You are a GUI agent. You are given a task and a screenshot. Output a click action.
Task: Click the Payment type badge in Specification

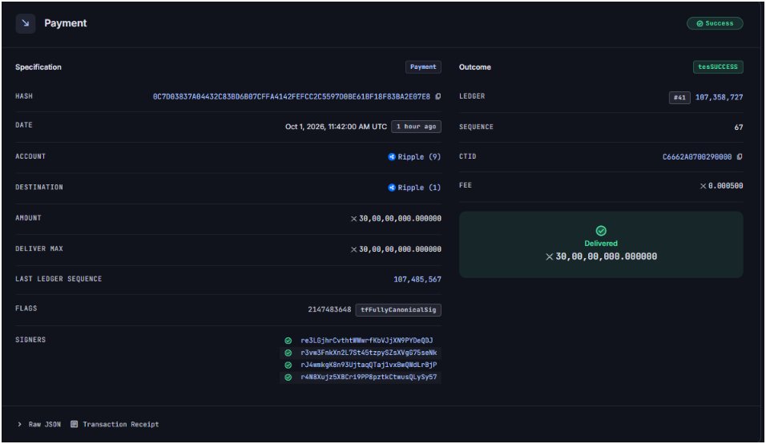[423, 67]
